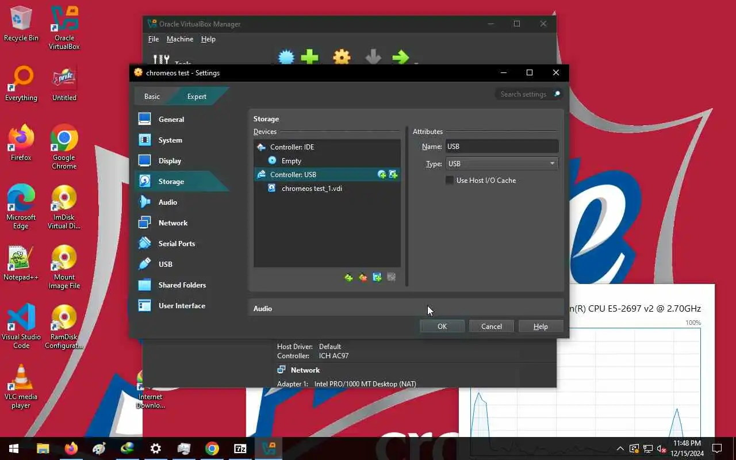The height and width of the screenshot is (460, 736).
Task: Click the add hard disk icon on Controller: USB row
Action: [x=393, y=174]
